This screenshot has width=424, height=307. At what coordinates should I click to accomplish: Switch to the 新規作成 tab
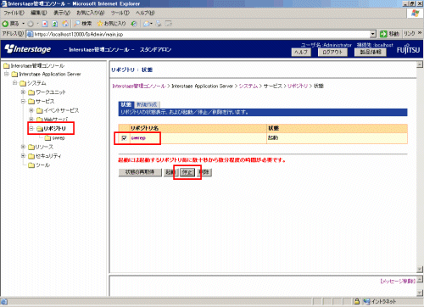point(147,104)
